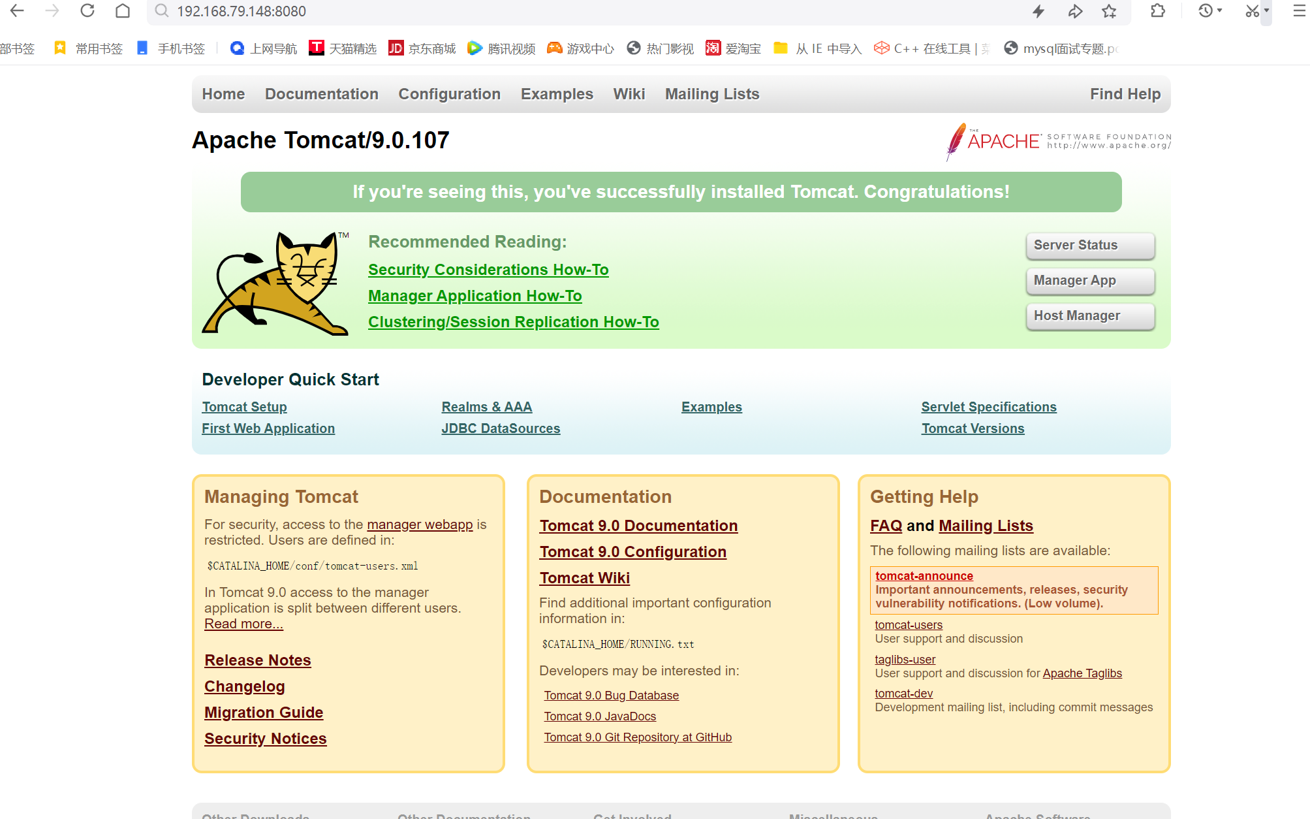The height and width of the screenshot is (819, 1310).
Task: Open the Tomcat Versions link
Action: click(x=973, y=428)
